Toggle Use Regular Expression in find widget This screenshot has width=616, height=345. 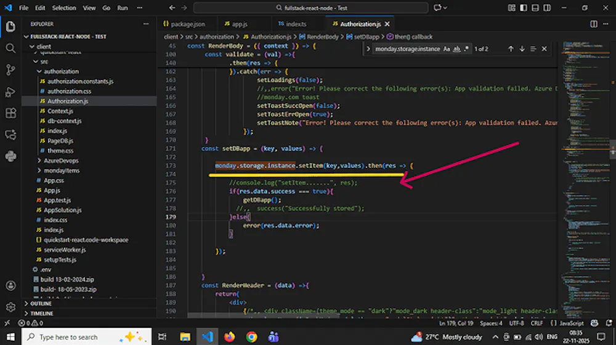(x=468, y=49)
